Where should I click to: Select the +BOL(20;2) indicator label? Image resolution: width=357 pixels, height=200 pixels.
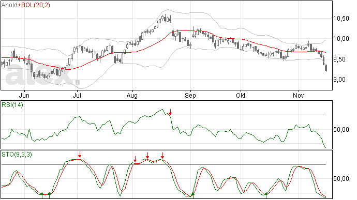click(34, 5)
